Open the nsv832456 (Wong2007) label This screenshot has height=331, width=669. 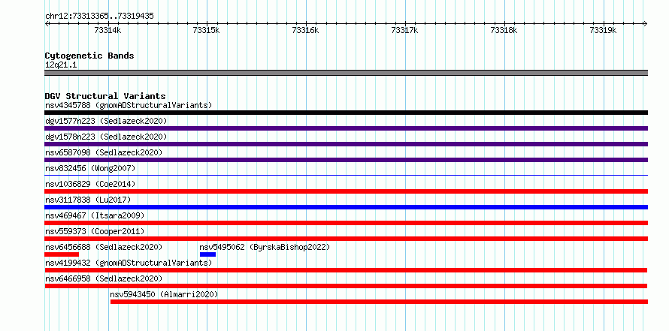[x=90, y=168]
